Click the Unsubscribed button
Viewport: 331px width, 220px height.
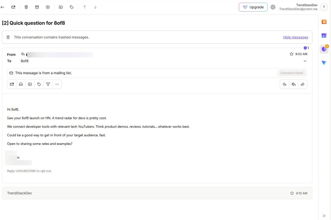click(292, 73)
